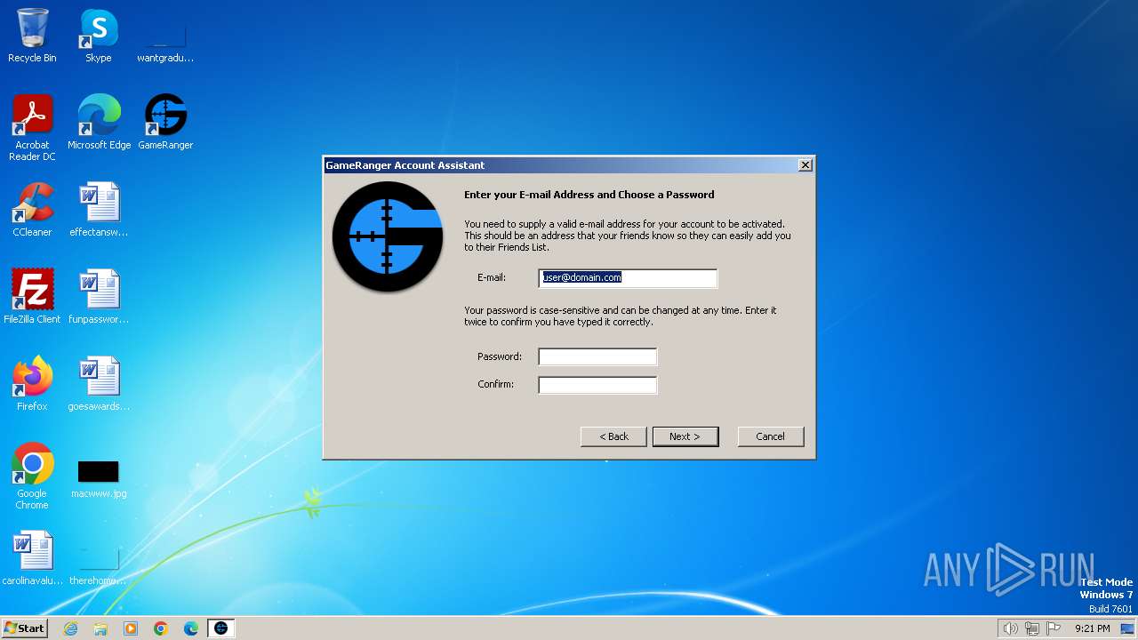
Task: Launch Google Chrome desktop shortcut
Action: pyautogui.click(x=32, y=476)
